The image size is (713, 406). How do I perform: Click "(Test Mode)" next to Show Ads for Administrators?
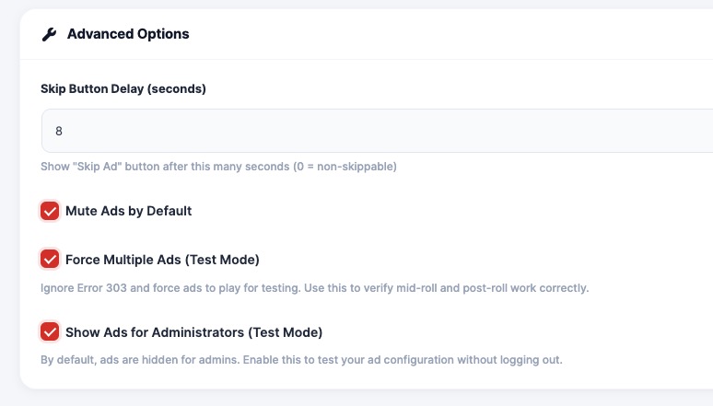tap(284, 331)
